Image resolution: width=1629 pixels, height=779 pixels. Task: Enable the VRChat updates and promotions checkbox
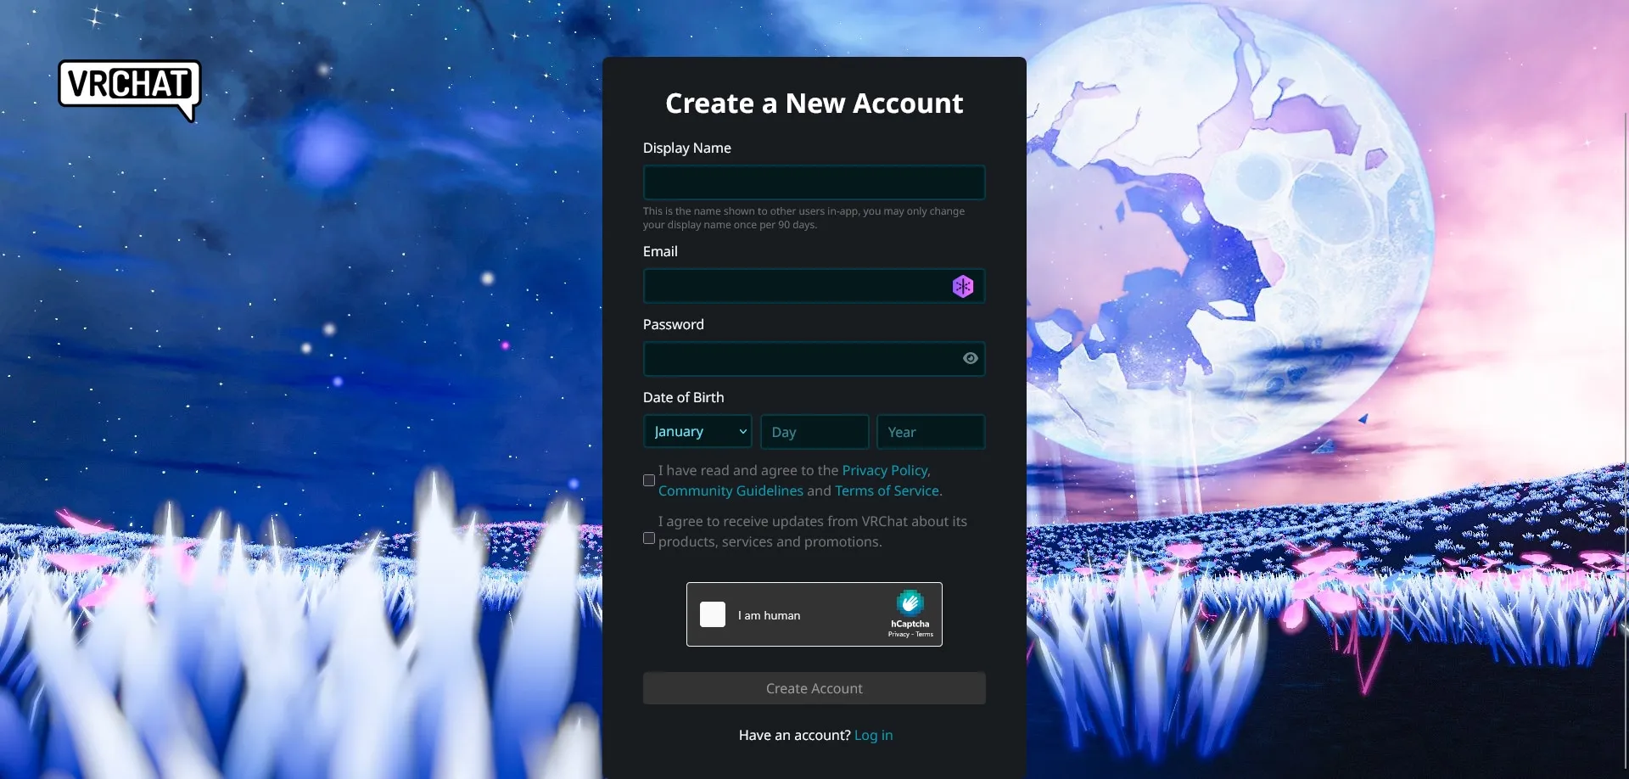tap(649, 538)
